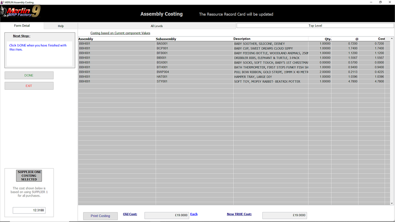This screenshot has width=395, height=222.
Task: Click the Old Cost value field
Action: pos(167,215)
